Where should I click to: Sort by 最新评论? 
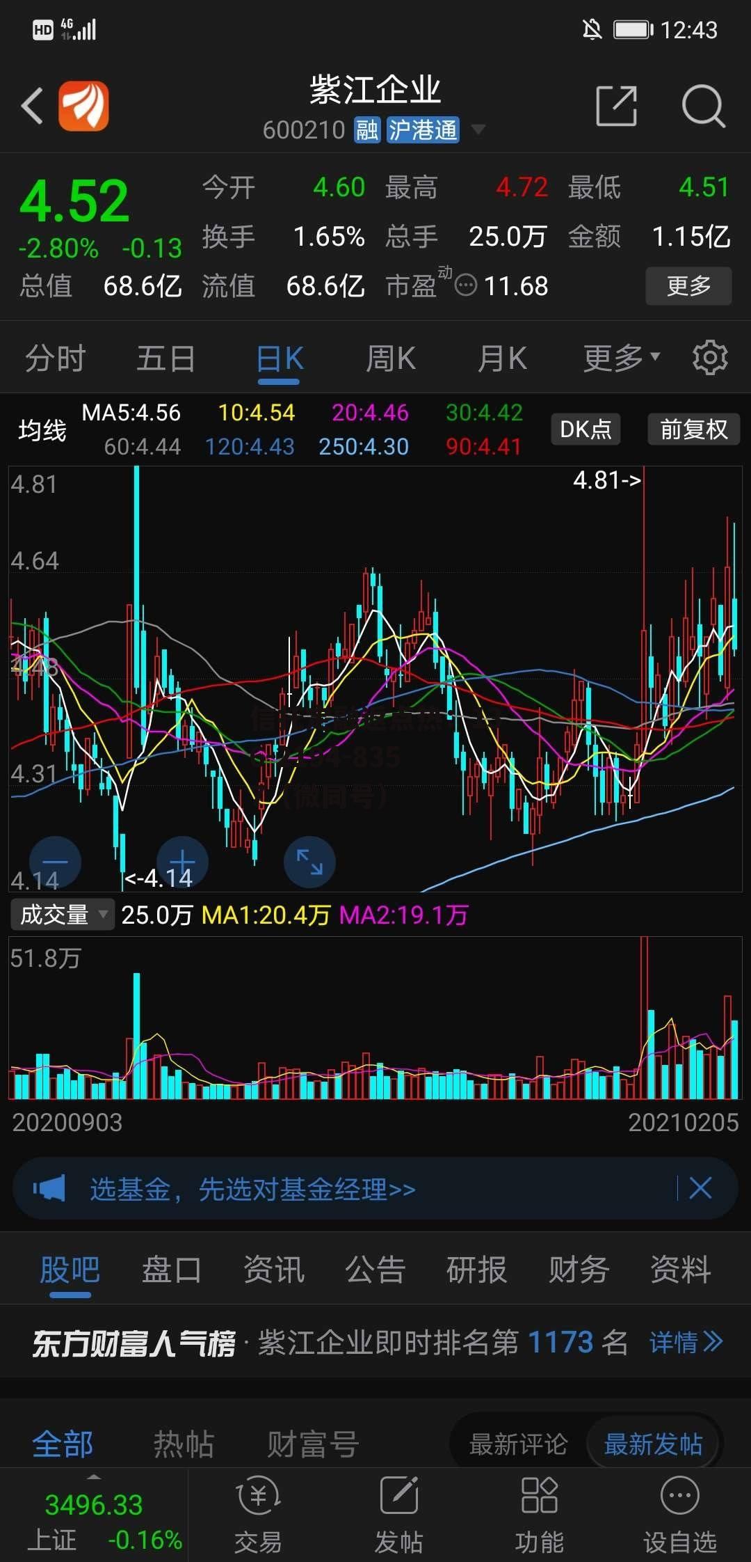coord(518,1444)
